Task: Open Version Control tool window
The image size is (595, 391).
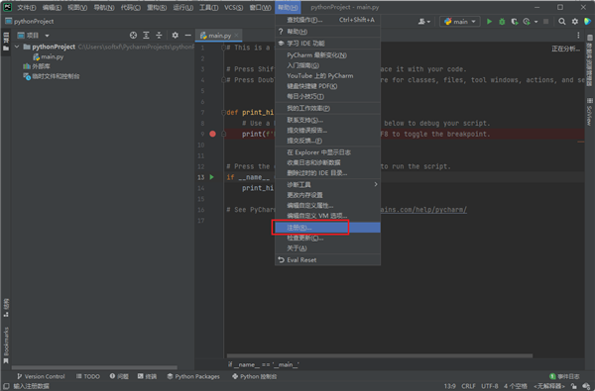Action: [41, 376]
